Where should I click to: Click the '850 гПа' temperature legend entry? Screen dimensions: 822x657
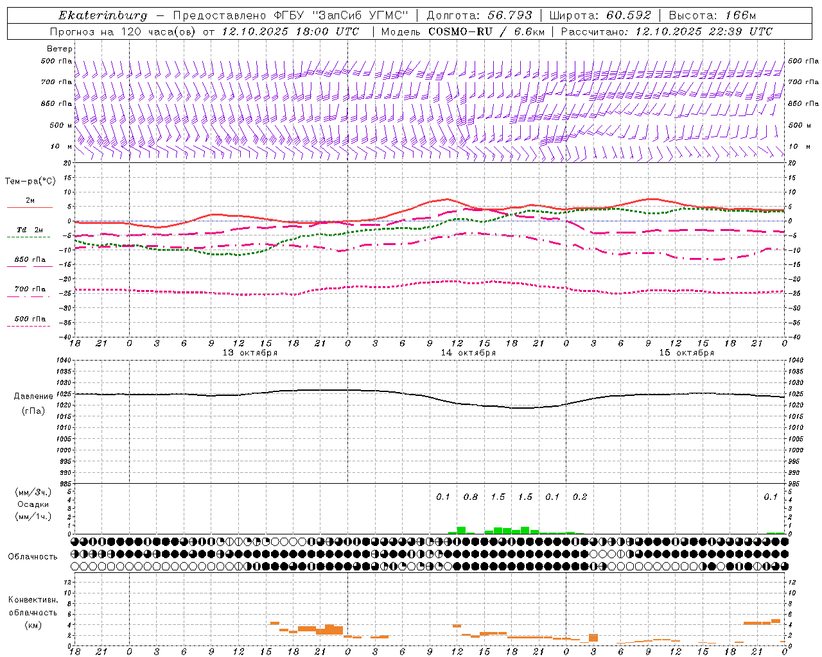tap(30, 260)
